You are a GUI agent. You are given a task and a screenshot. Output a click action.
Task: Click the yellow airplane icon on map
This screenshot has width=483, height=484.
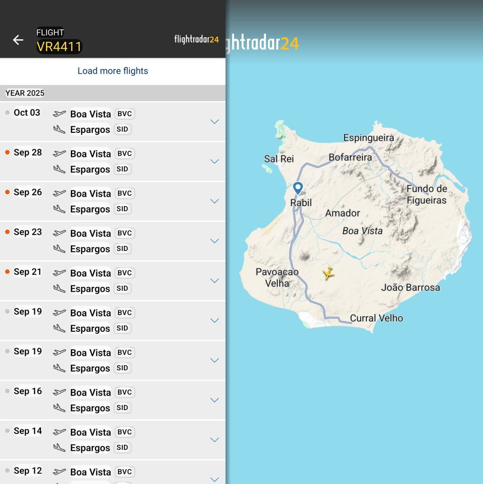[x=328, y=273]
